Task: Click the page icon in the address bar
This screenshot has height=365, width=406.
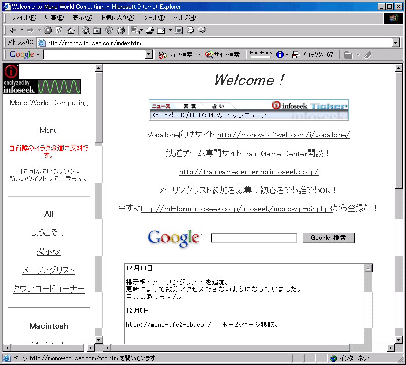Action: click(x=42, y=43)
